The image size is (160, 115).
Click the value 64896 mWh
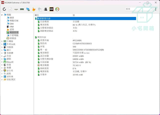78,59
